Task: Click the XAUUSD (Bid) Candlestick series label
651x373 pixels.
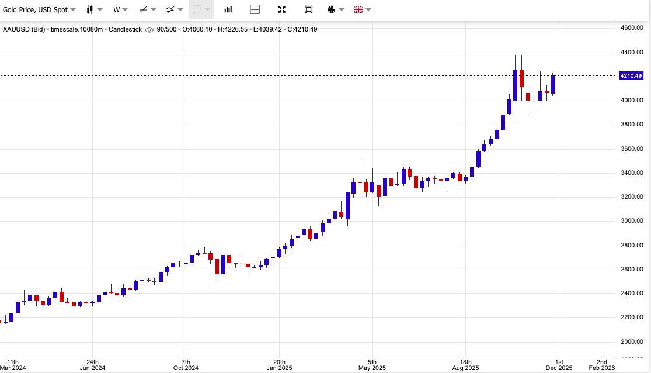Action: pos(72,30)
